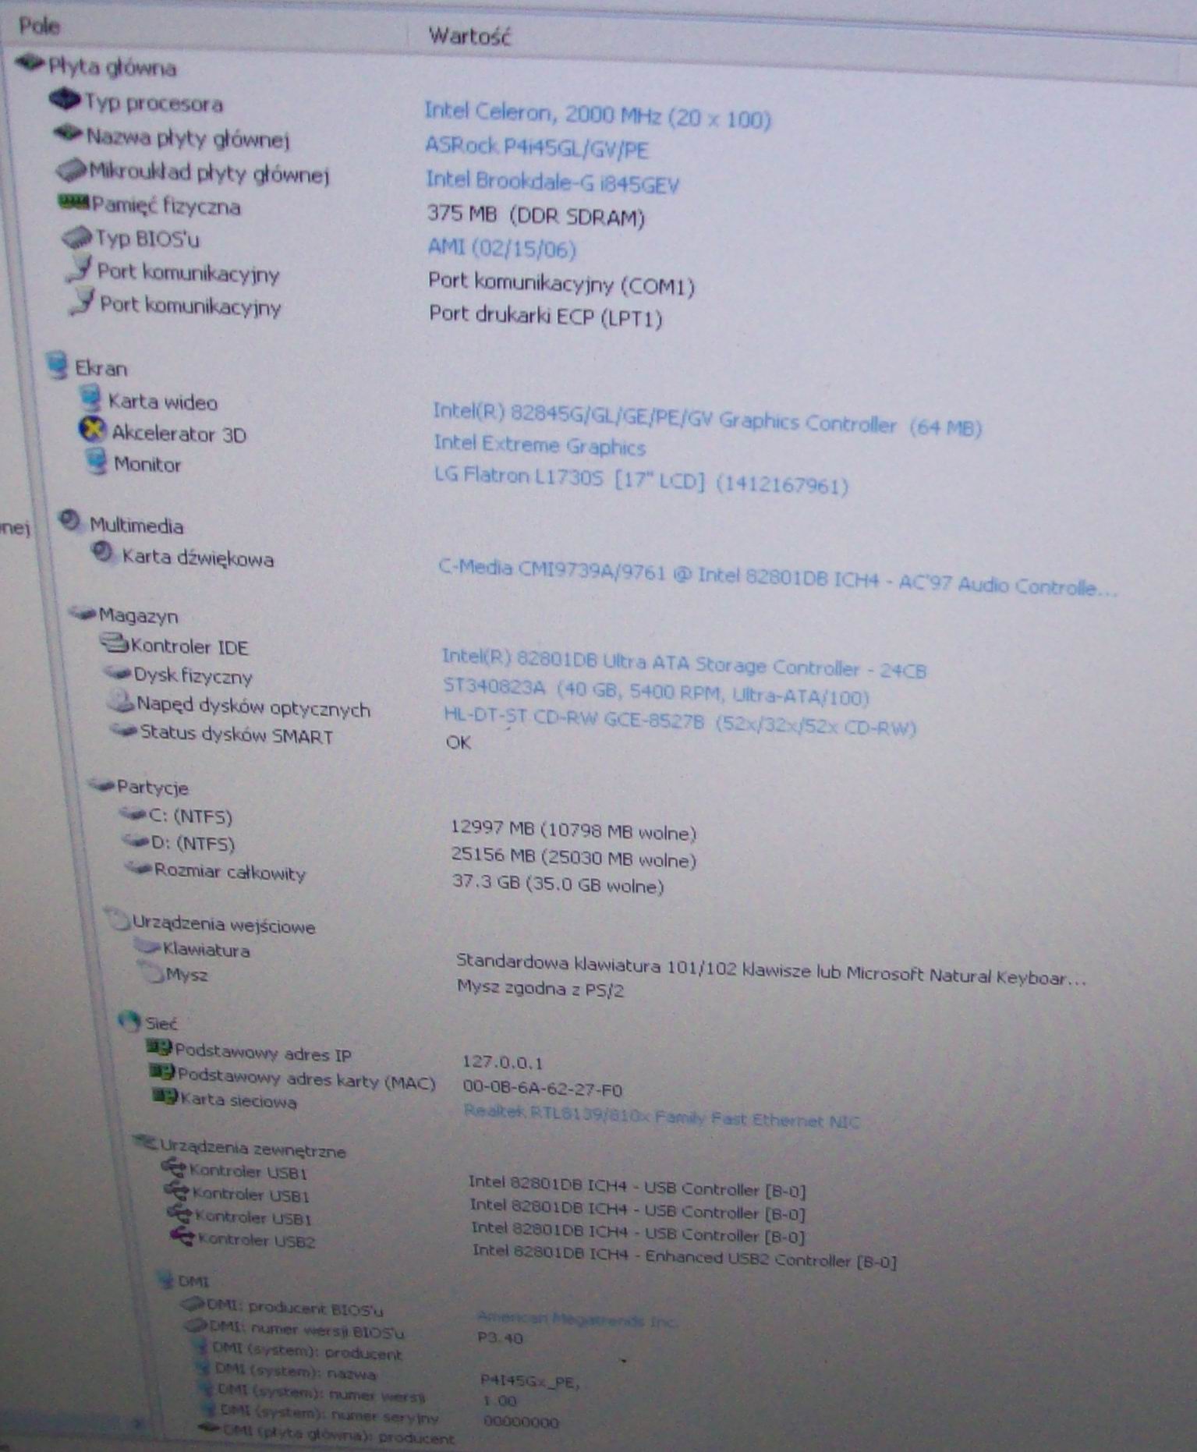Open the 82801DB Ultra ATA Storage link
The image size is (1197, 1452).
click(x=684, y=664)
